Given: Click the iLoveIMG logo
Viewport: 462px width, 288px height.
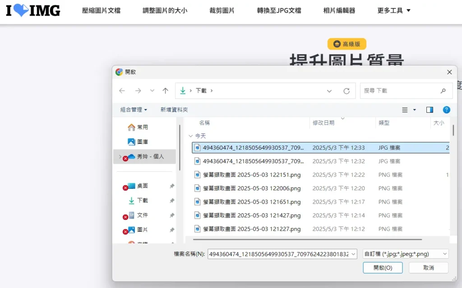Looking at the screenshot, I should click(x=33, y=11).
